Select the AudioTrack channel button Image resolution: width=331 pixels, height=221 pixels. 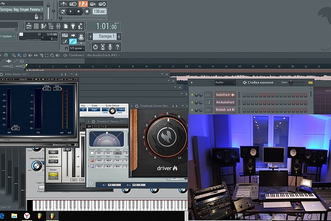pyautogui.click(x=225, y=95)
